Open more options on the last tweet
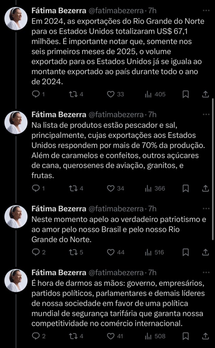 click(x=206, y=273)
